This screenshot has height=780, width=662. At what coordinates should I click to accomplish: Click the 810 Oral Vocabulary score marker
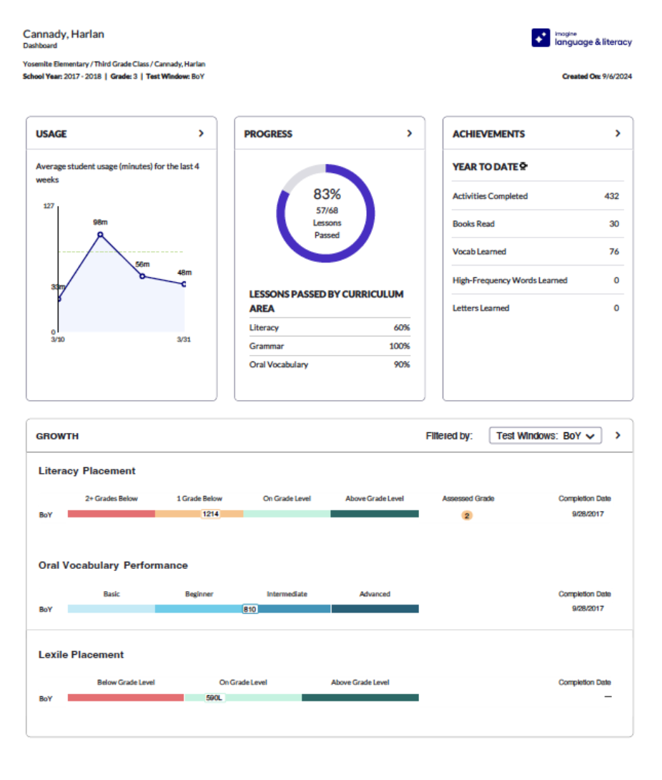(x=250, y=609)
